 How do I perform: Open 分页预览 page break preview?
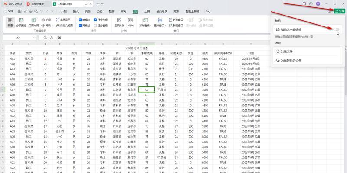21,22
